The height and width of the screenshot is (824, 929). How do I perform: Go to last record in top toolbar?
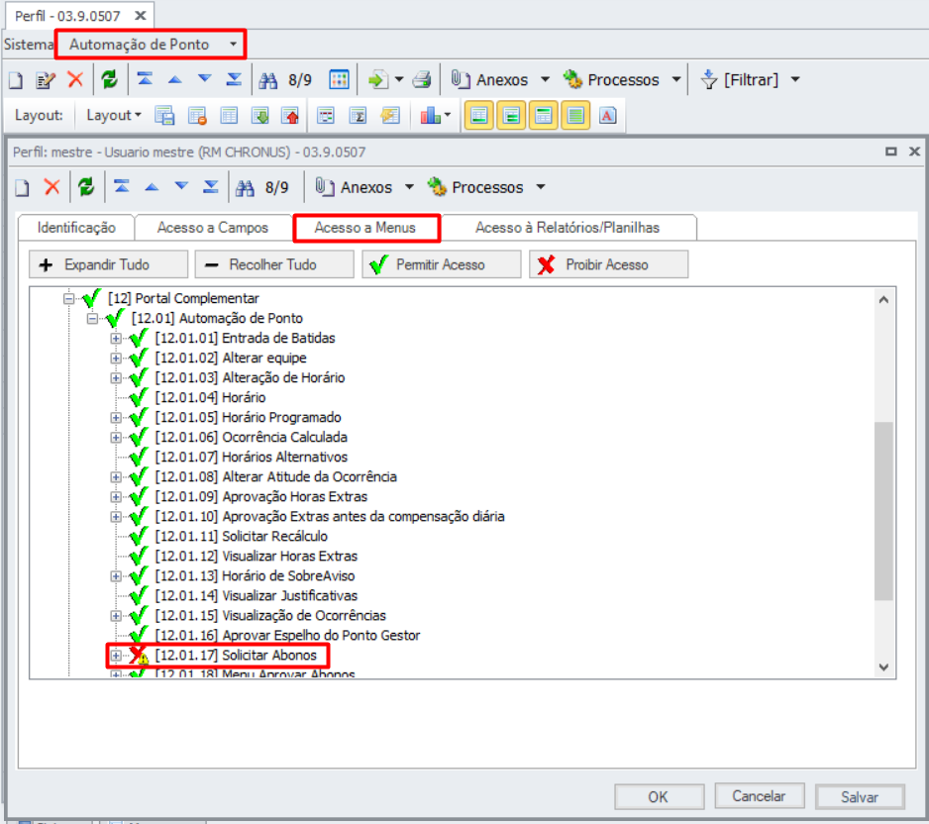(234, 79)
